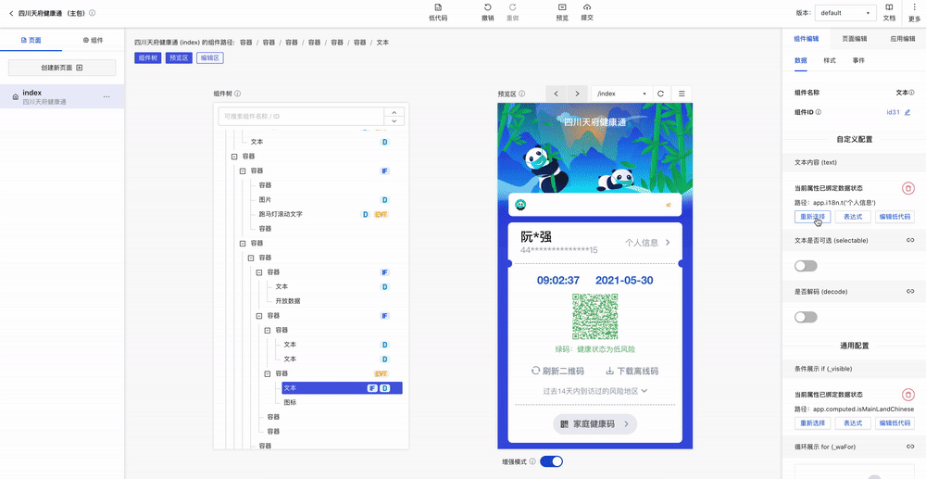Edit the component ID id31 with the pencil
This screenshot has height=479, width=926.
pos(907,111)
